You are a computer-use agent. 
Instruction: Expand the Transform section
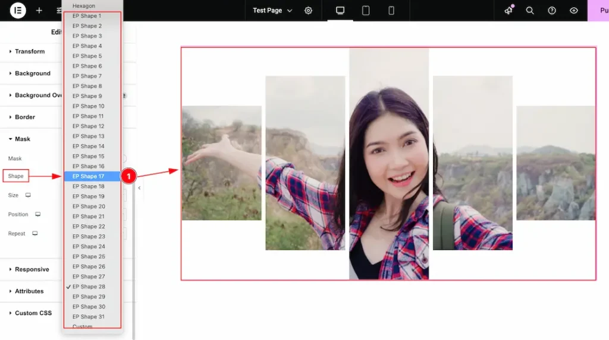(30, 52)
